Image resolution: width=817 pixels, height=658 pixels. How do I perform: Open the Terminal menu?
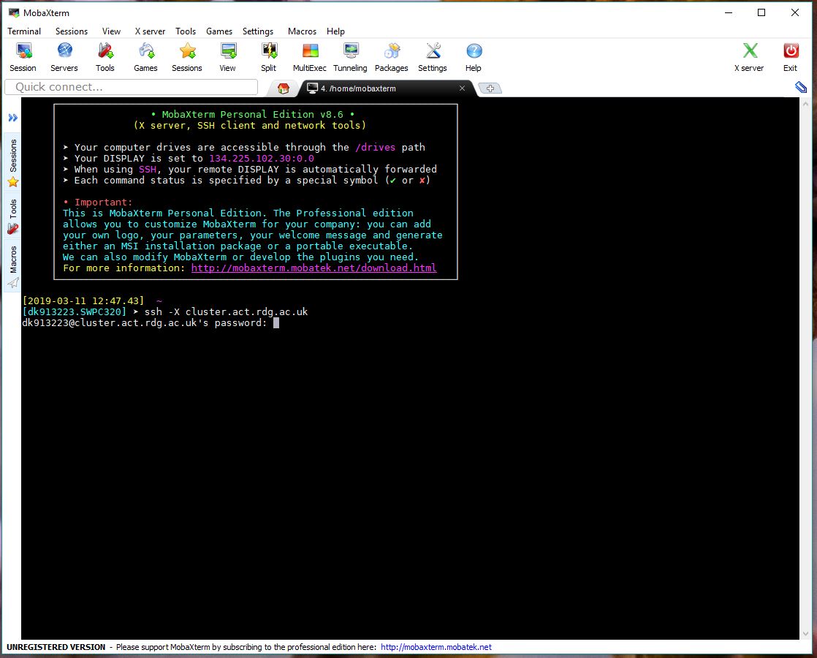click(x=24, y=31)
